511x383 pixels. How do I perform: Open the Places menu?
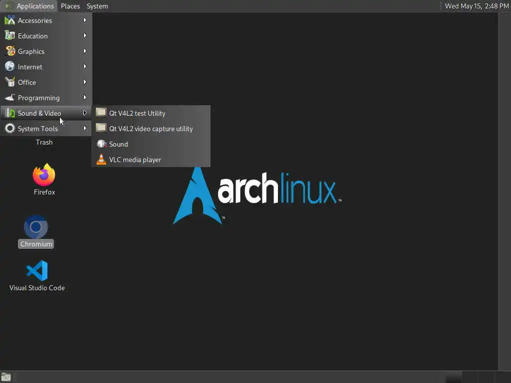70,6
